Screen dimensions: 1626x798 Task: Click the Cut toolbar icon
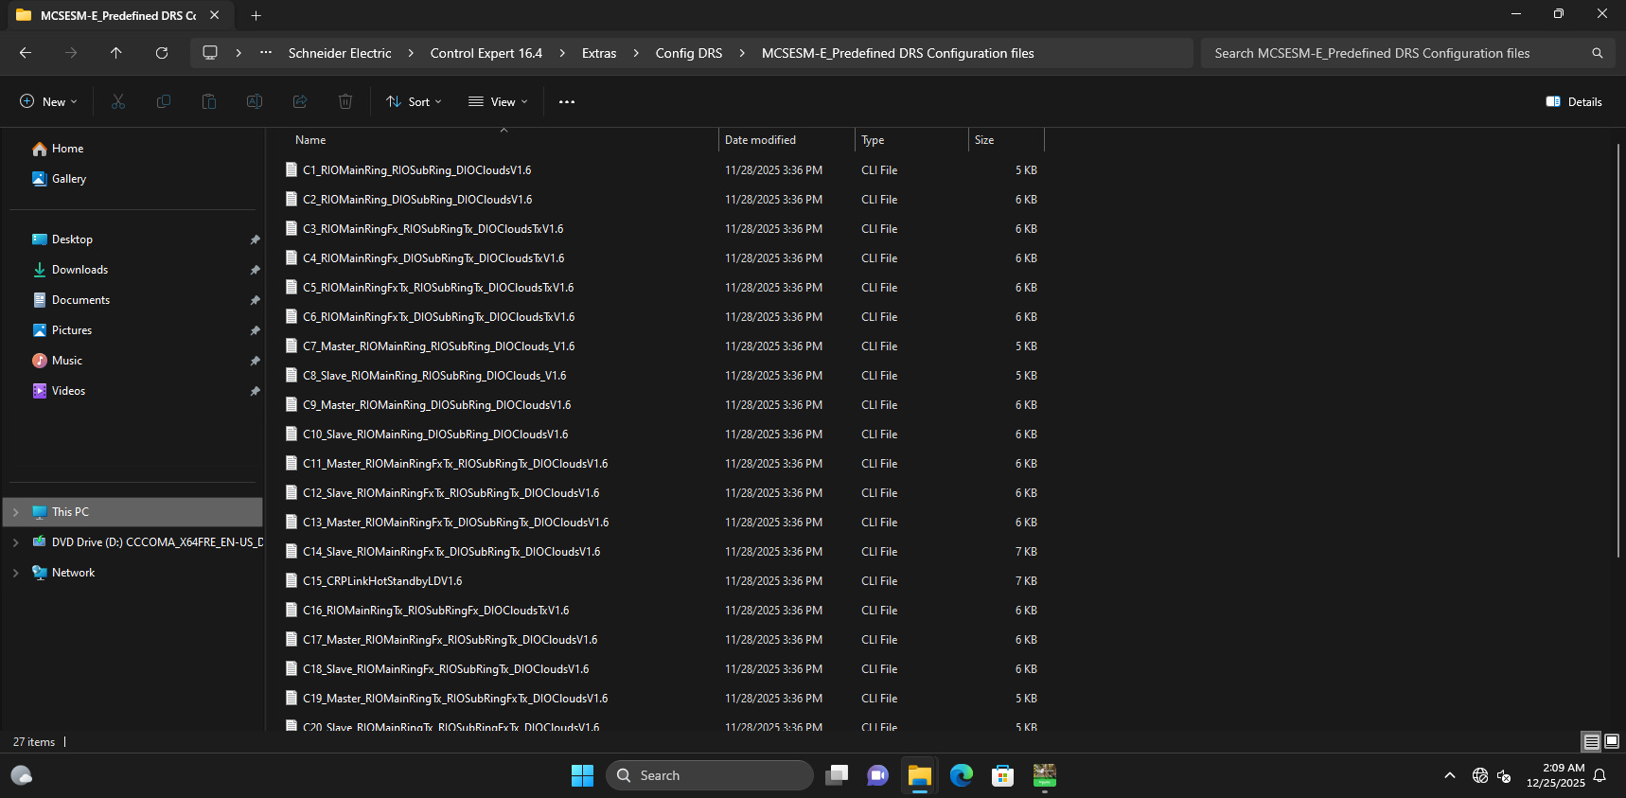[x=118, y=101]
